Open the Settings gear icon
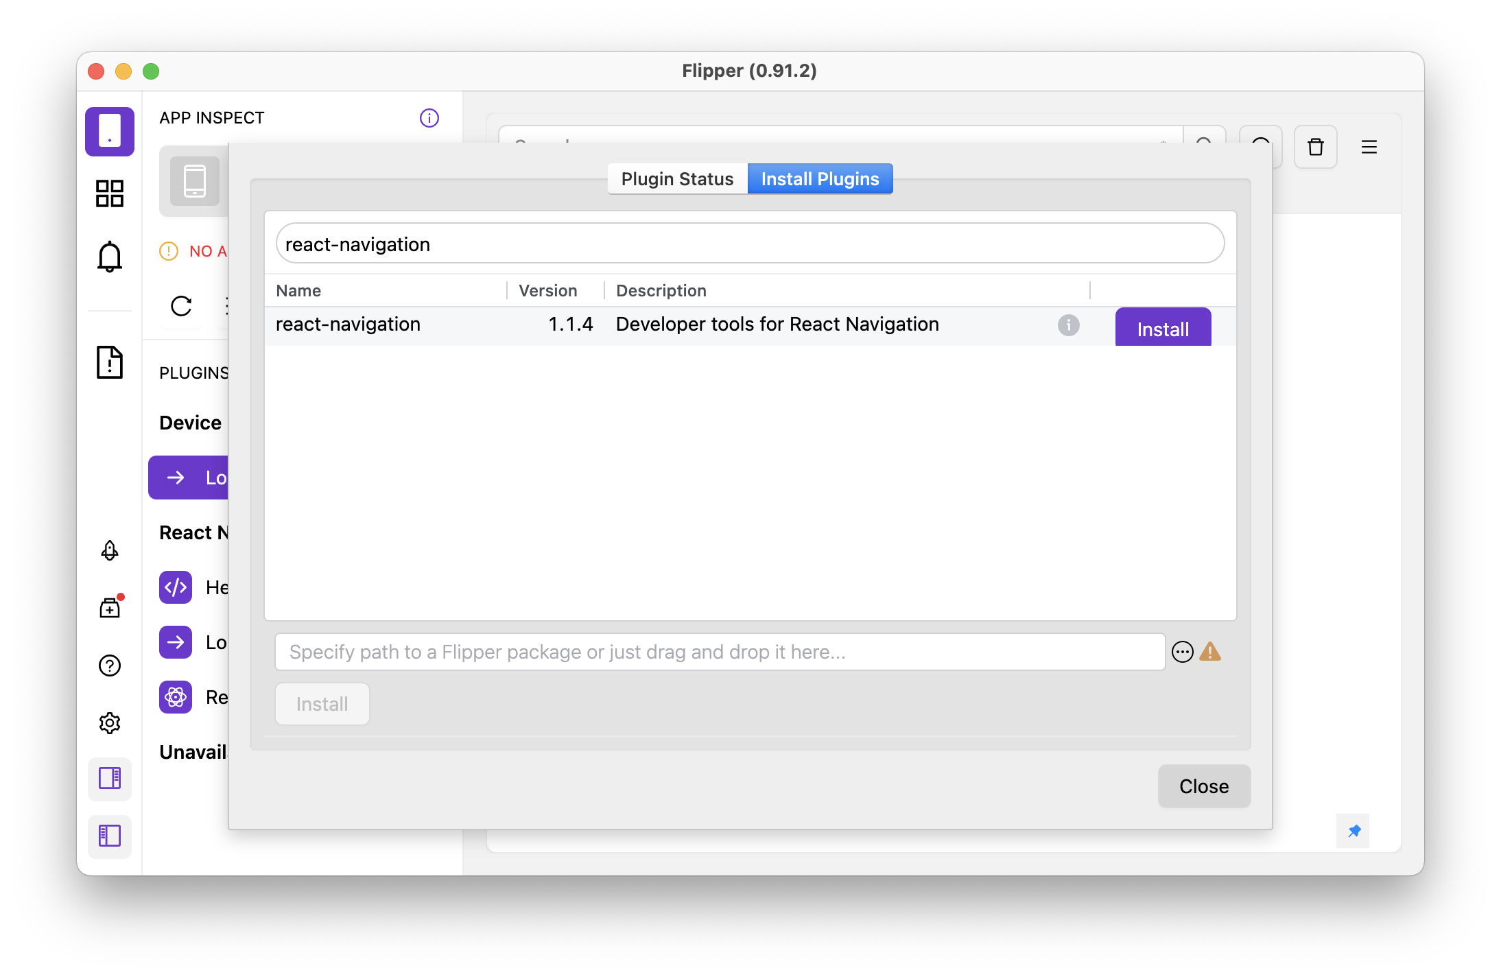 [x=110, y=723]
